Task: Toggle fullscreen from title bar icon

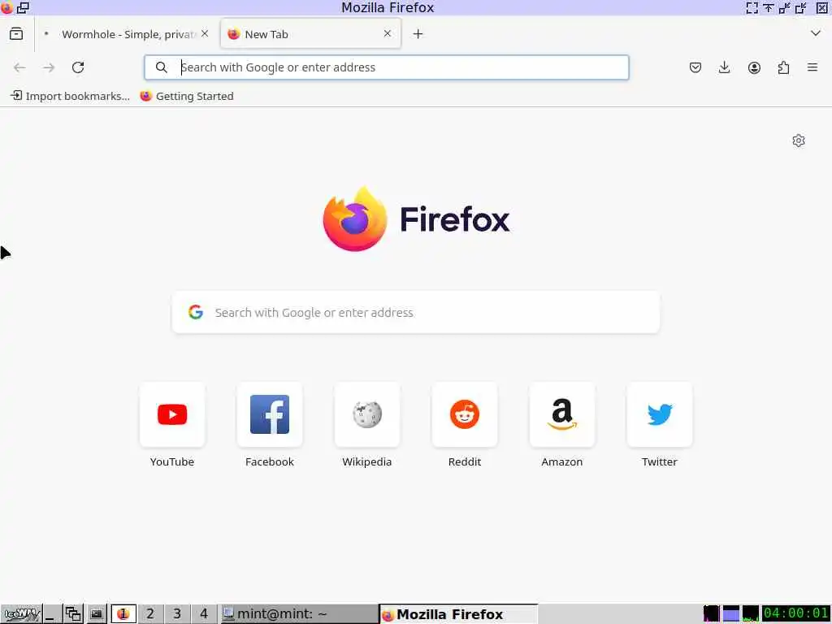Action: click(x=752, y=7)
